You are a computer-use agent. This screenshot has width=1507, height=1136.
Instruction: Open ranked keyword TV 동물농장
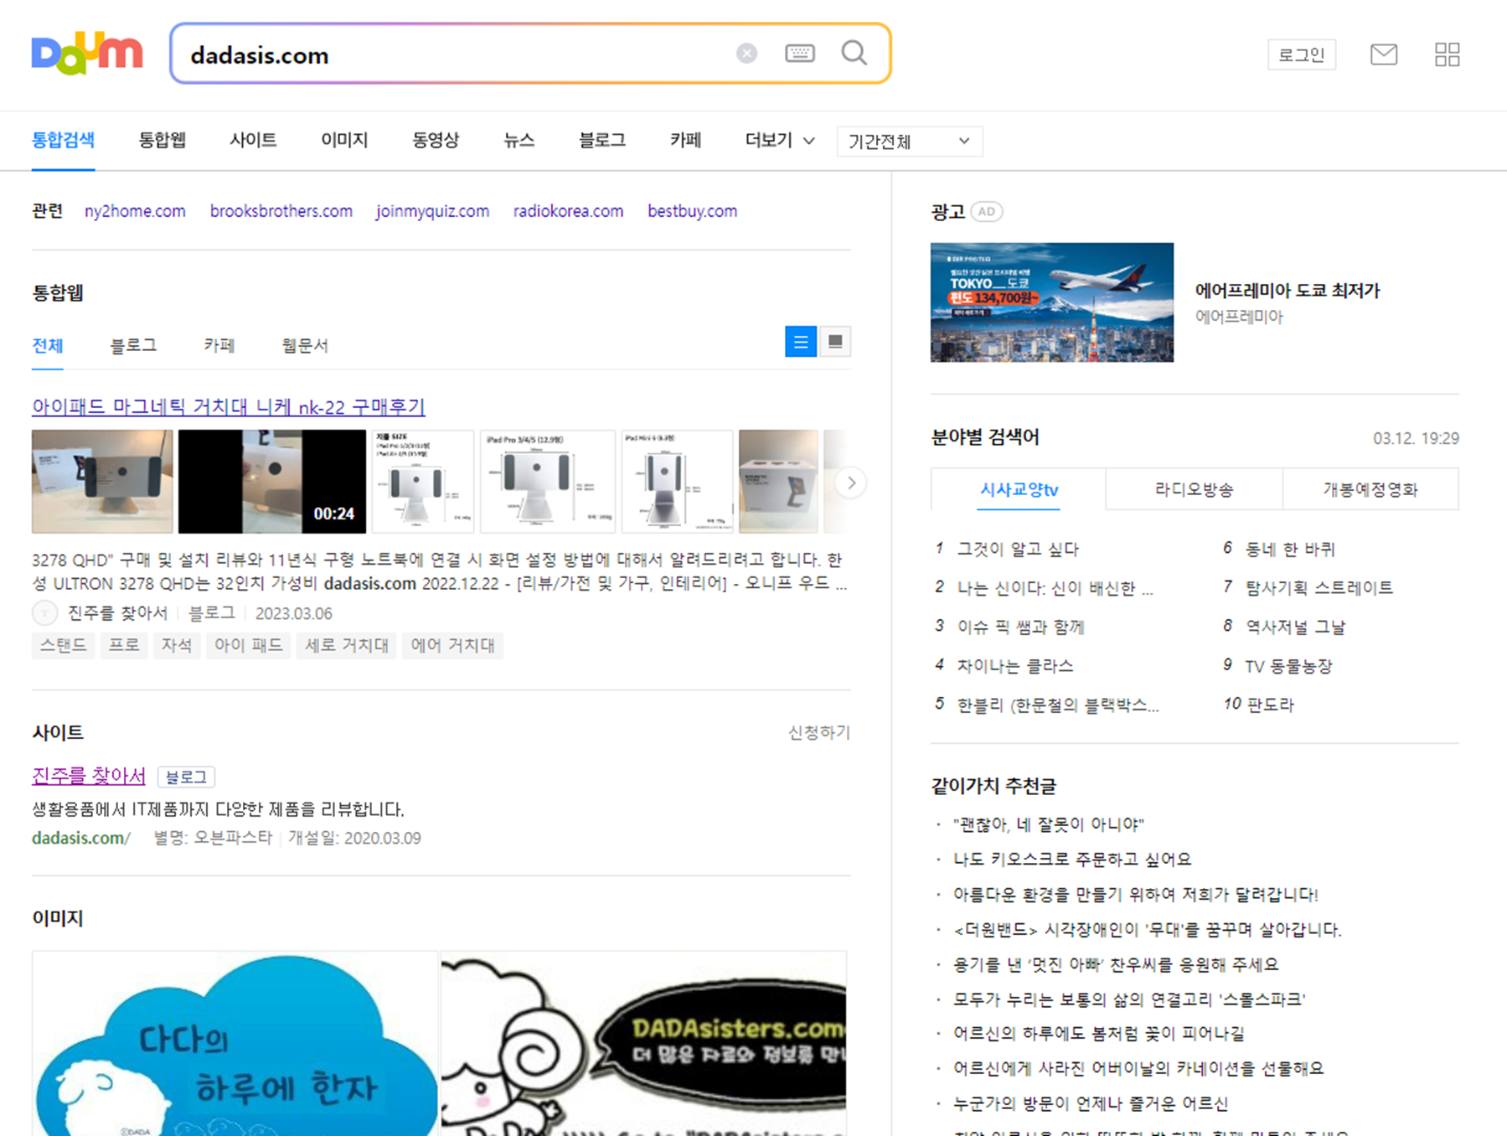(x=1288, y=667)
